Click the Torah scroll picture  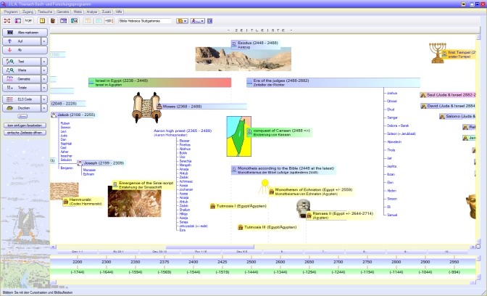click(x=147, y=107)
